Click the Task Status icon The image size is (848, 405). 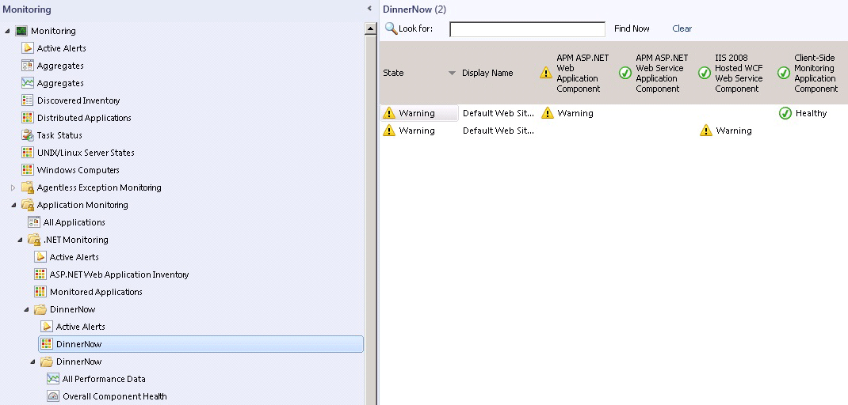tap(28, 135)
